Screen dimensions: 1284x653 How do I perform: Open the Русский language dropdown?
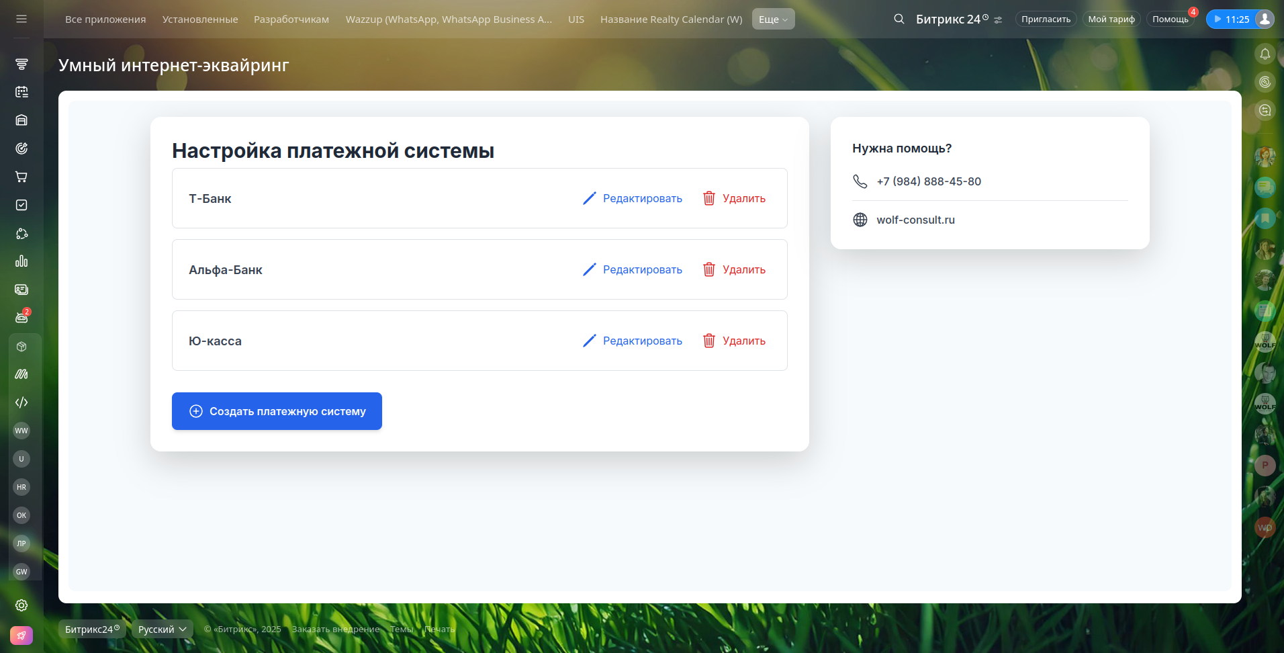pos(162,629)
